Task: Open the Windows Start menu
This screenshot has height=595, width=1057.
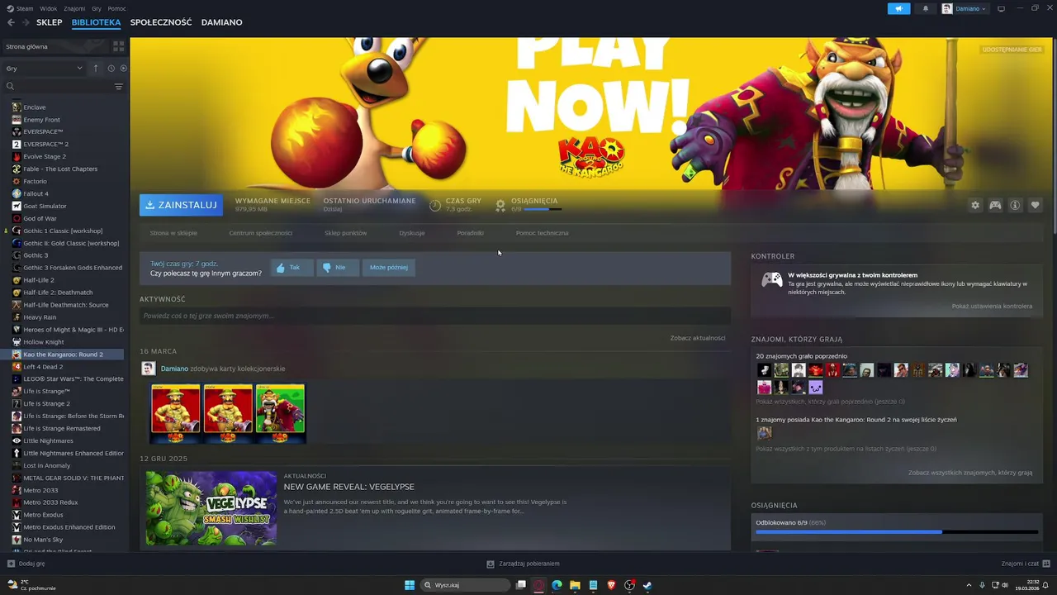Action: coord(410,585)
